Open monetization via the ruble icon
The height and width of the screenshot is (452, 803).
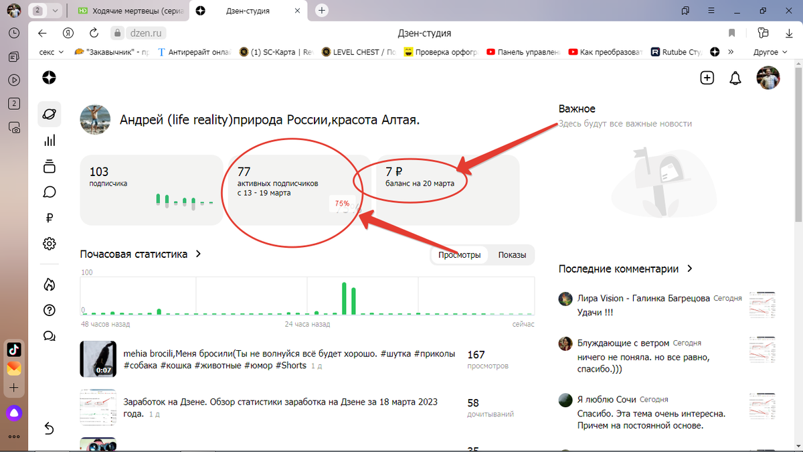[x=50, y=217]
